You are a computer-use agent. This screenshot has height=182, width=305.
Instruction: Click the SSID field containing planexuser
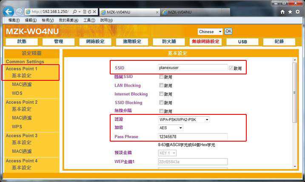[x=193, y=68]
